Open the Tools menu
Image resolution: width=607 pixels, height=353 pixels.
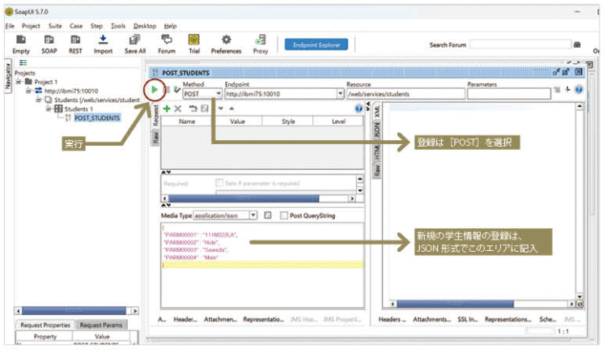pos(118,26)
